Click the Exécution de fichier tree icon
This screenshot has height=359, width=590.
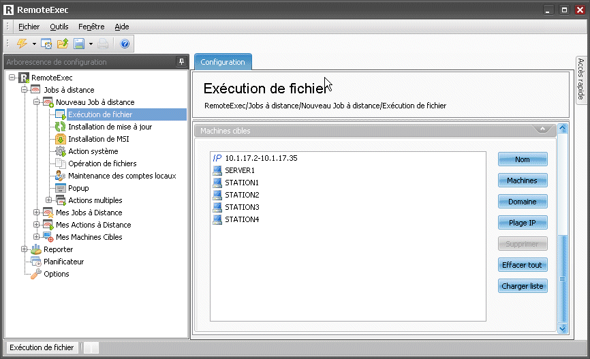click(60, 114)
